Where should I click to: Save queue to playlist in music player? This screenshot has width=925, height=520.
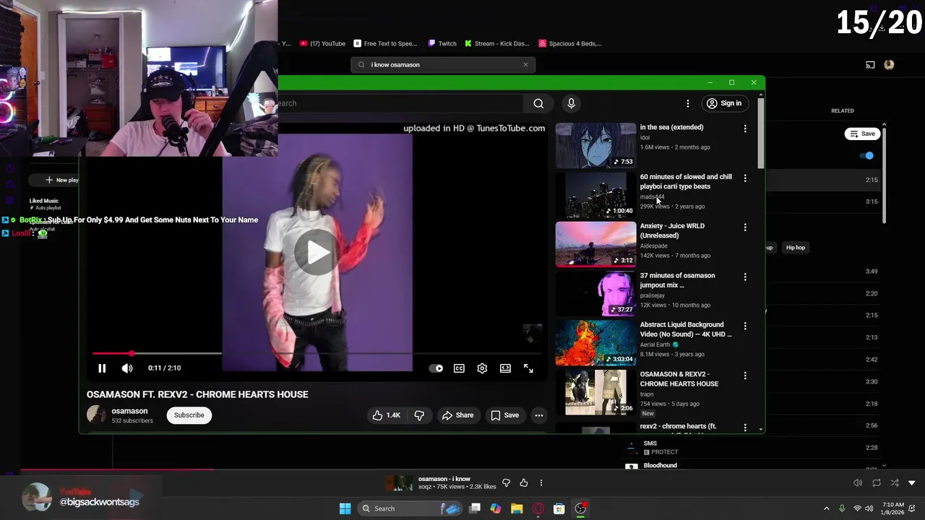pyautogui.click(x=862, y=134)
